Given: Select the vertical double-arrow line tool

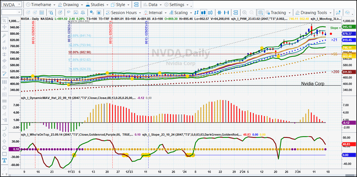Looking at the screenshot, I should (x=4, y=54).
